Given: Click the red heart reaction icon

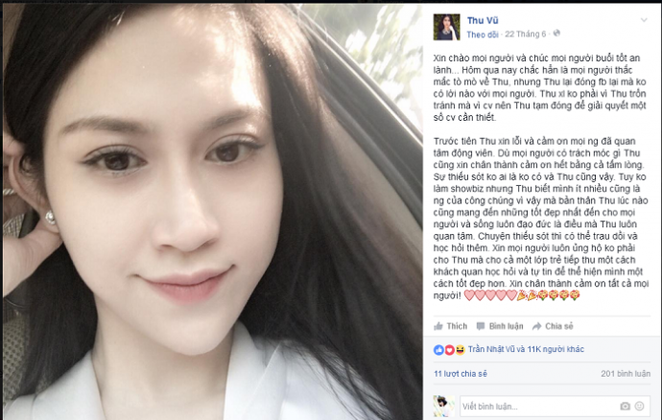Looking at the screenshot, I should tap(449, 350).
